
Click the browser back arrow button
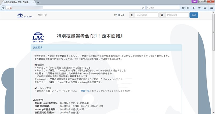pyautogui.click(x=3, y=8)
